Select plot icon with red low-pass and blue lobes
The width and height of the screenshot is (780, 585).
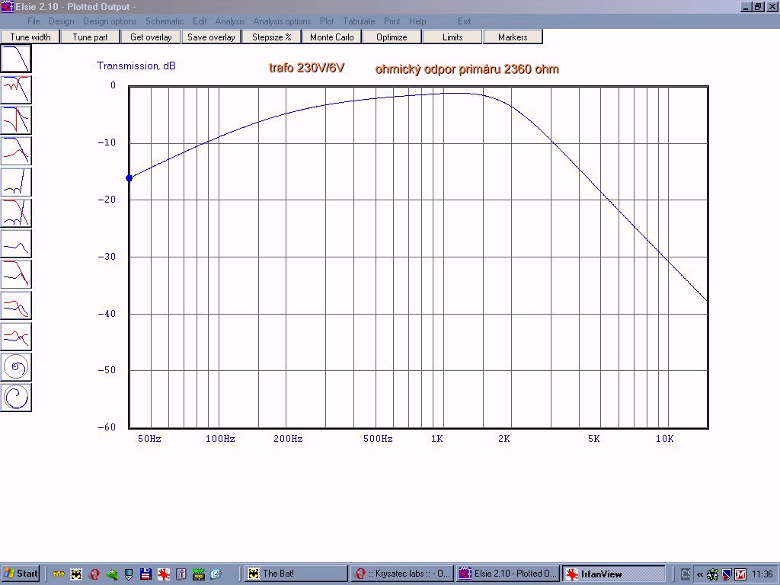[16, 213]
